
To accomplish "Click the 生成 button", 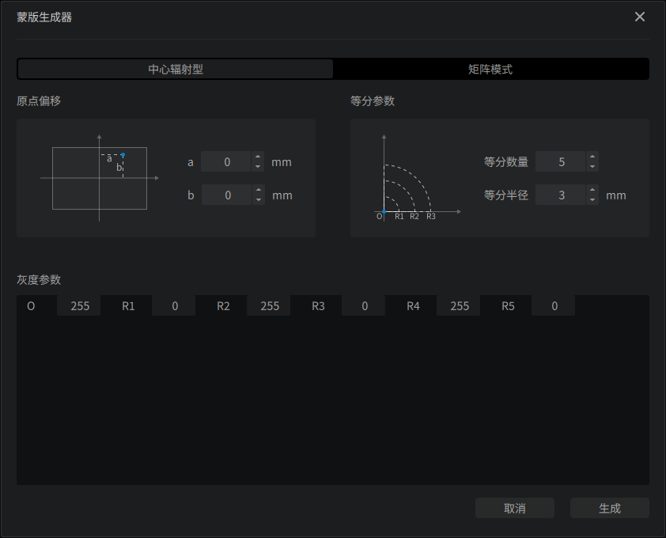I will [610, 508].
